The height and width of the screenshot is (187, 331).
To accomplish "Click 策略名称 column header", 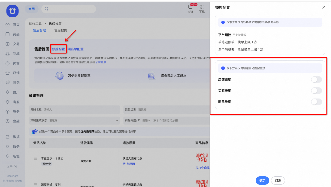I will click(40, 143).
